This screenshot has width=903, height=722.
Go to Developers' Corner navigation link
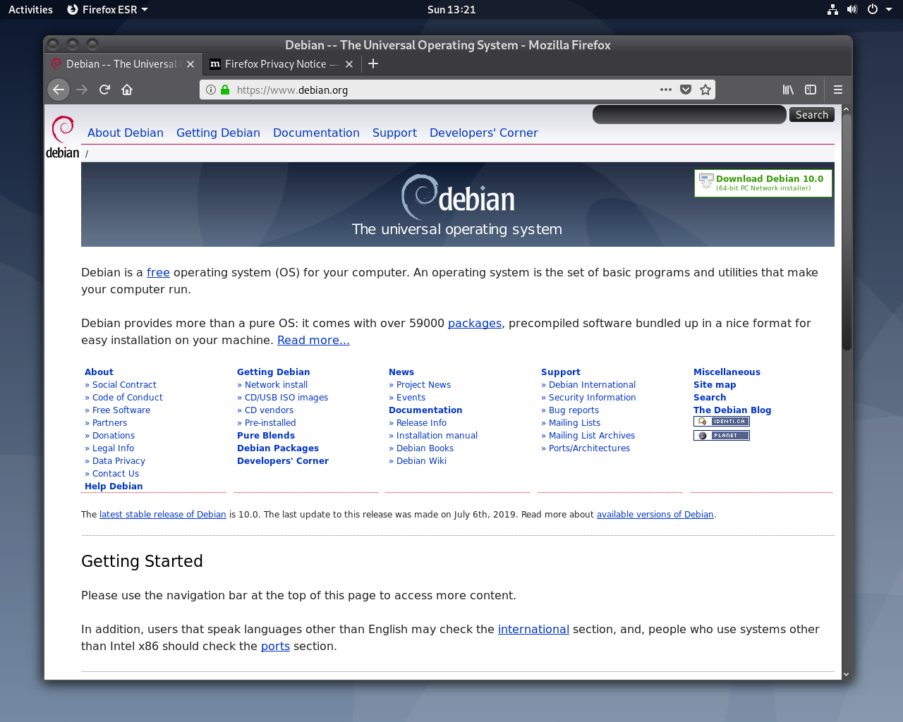point(483,133)
